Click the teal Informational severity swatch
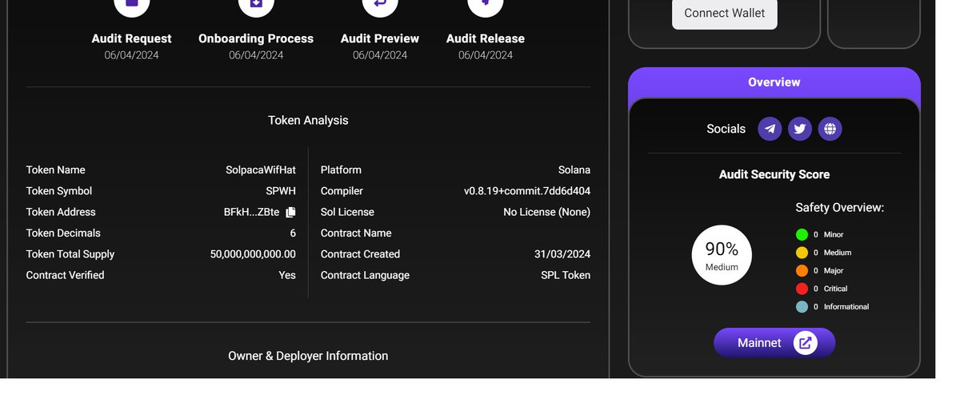960x395 pixels. 802,307
